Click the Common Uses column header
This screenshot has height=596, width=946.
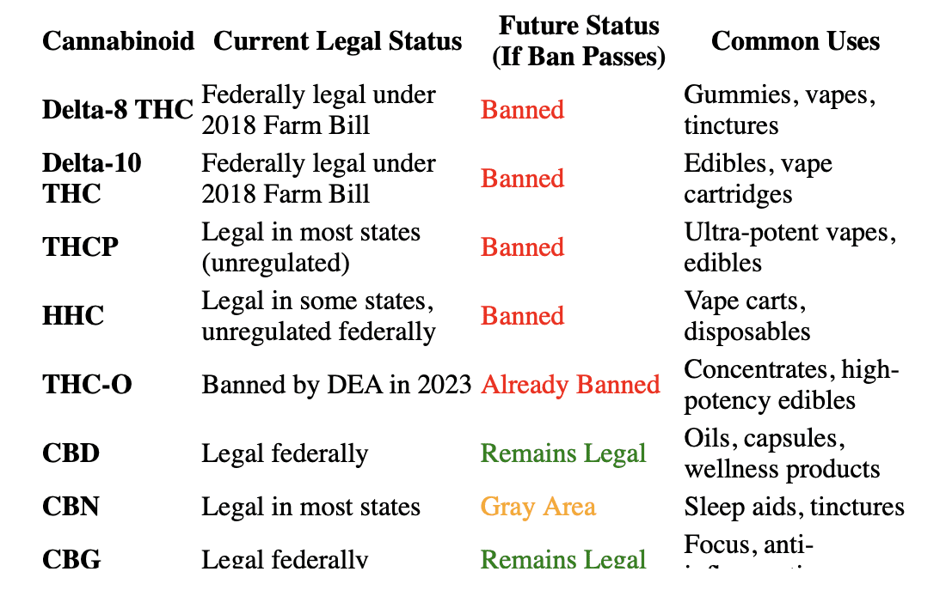[795, 41]
